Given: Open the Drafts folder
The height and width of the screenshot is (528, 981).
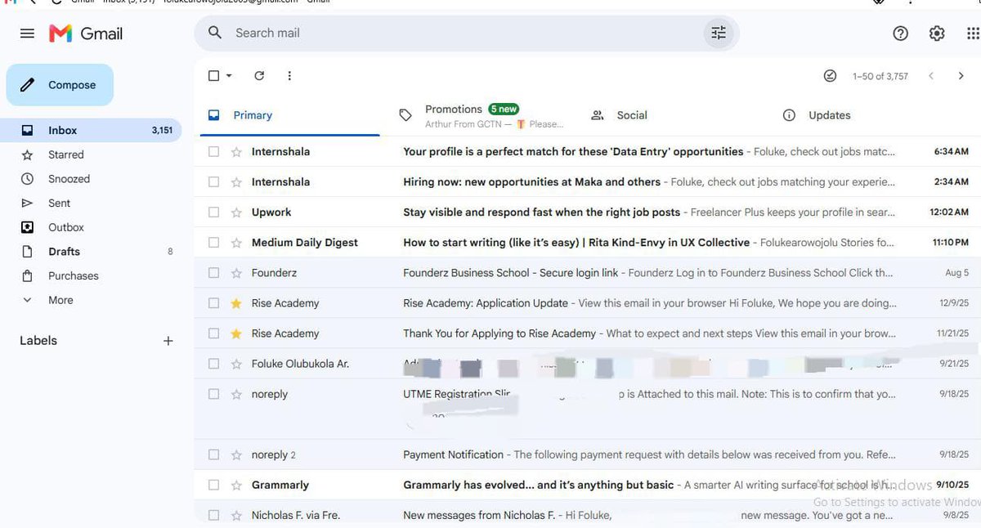Looking at the screenshot, I should tap(64, 252).
